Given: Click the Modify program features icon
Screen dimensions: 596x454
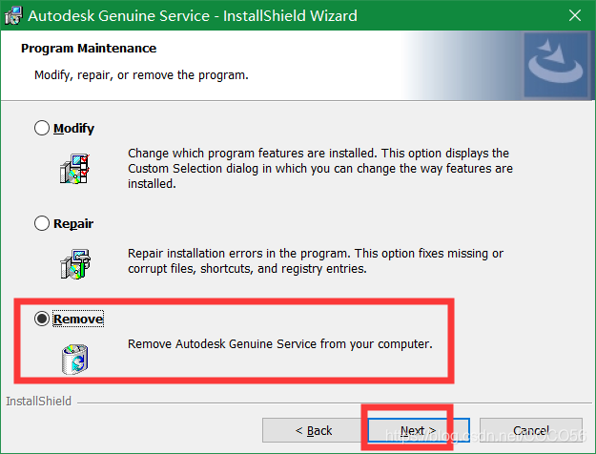Looking at the screenshot, I should tap(72, 167).
